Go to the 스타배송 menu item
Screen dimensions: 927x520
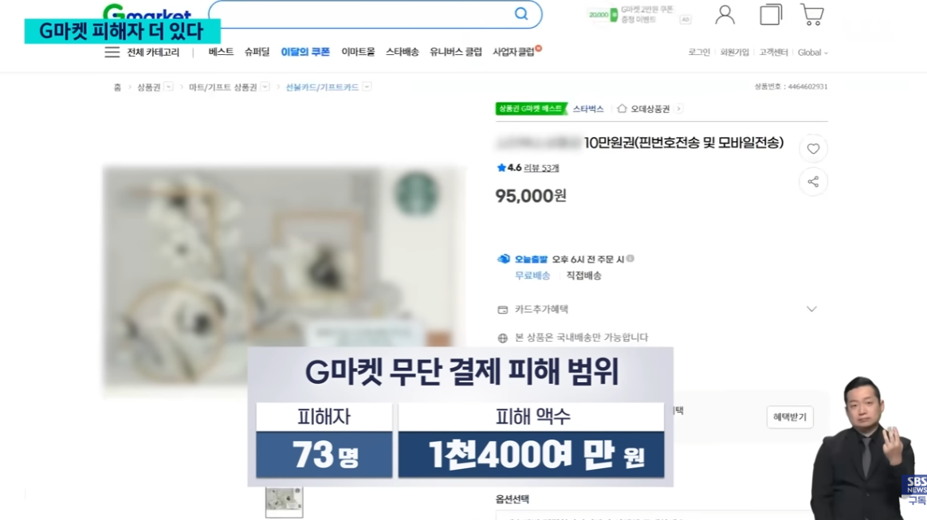click(402, 52)
